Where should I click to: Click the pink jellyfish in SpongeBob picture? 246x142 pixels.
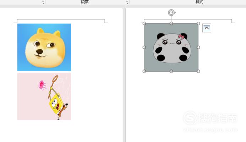42,85
